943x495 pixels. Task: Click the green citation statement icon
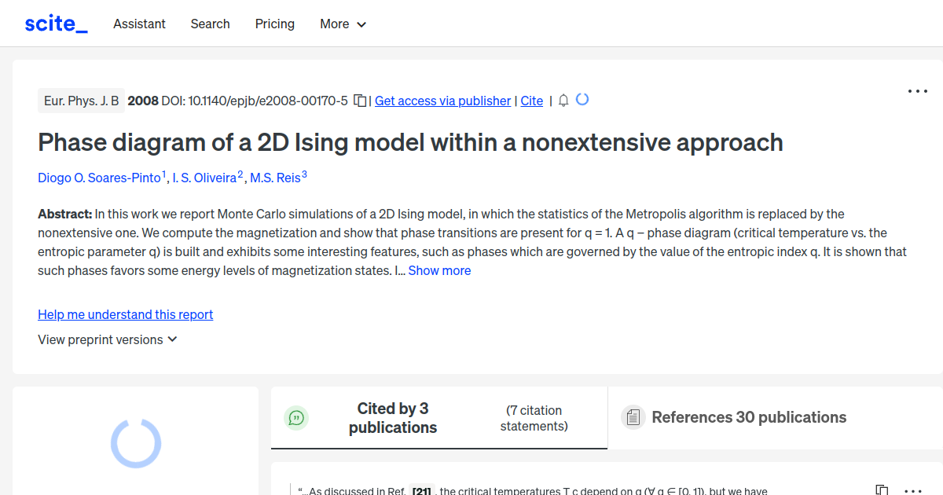(296, 417)
